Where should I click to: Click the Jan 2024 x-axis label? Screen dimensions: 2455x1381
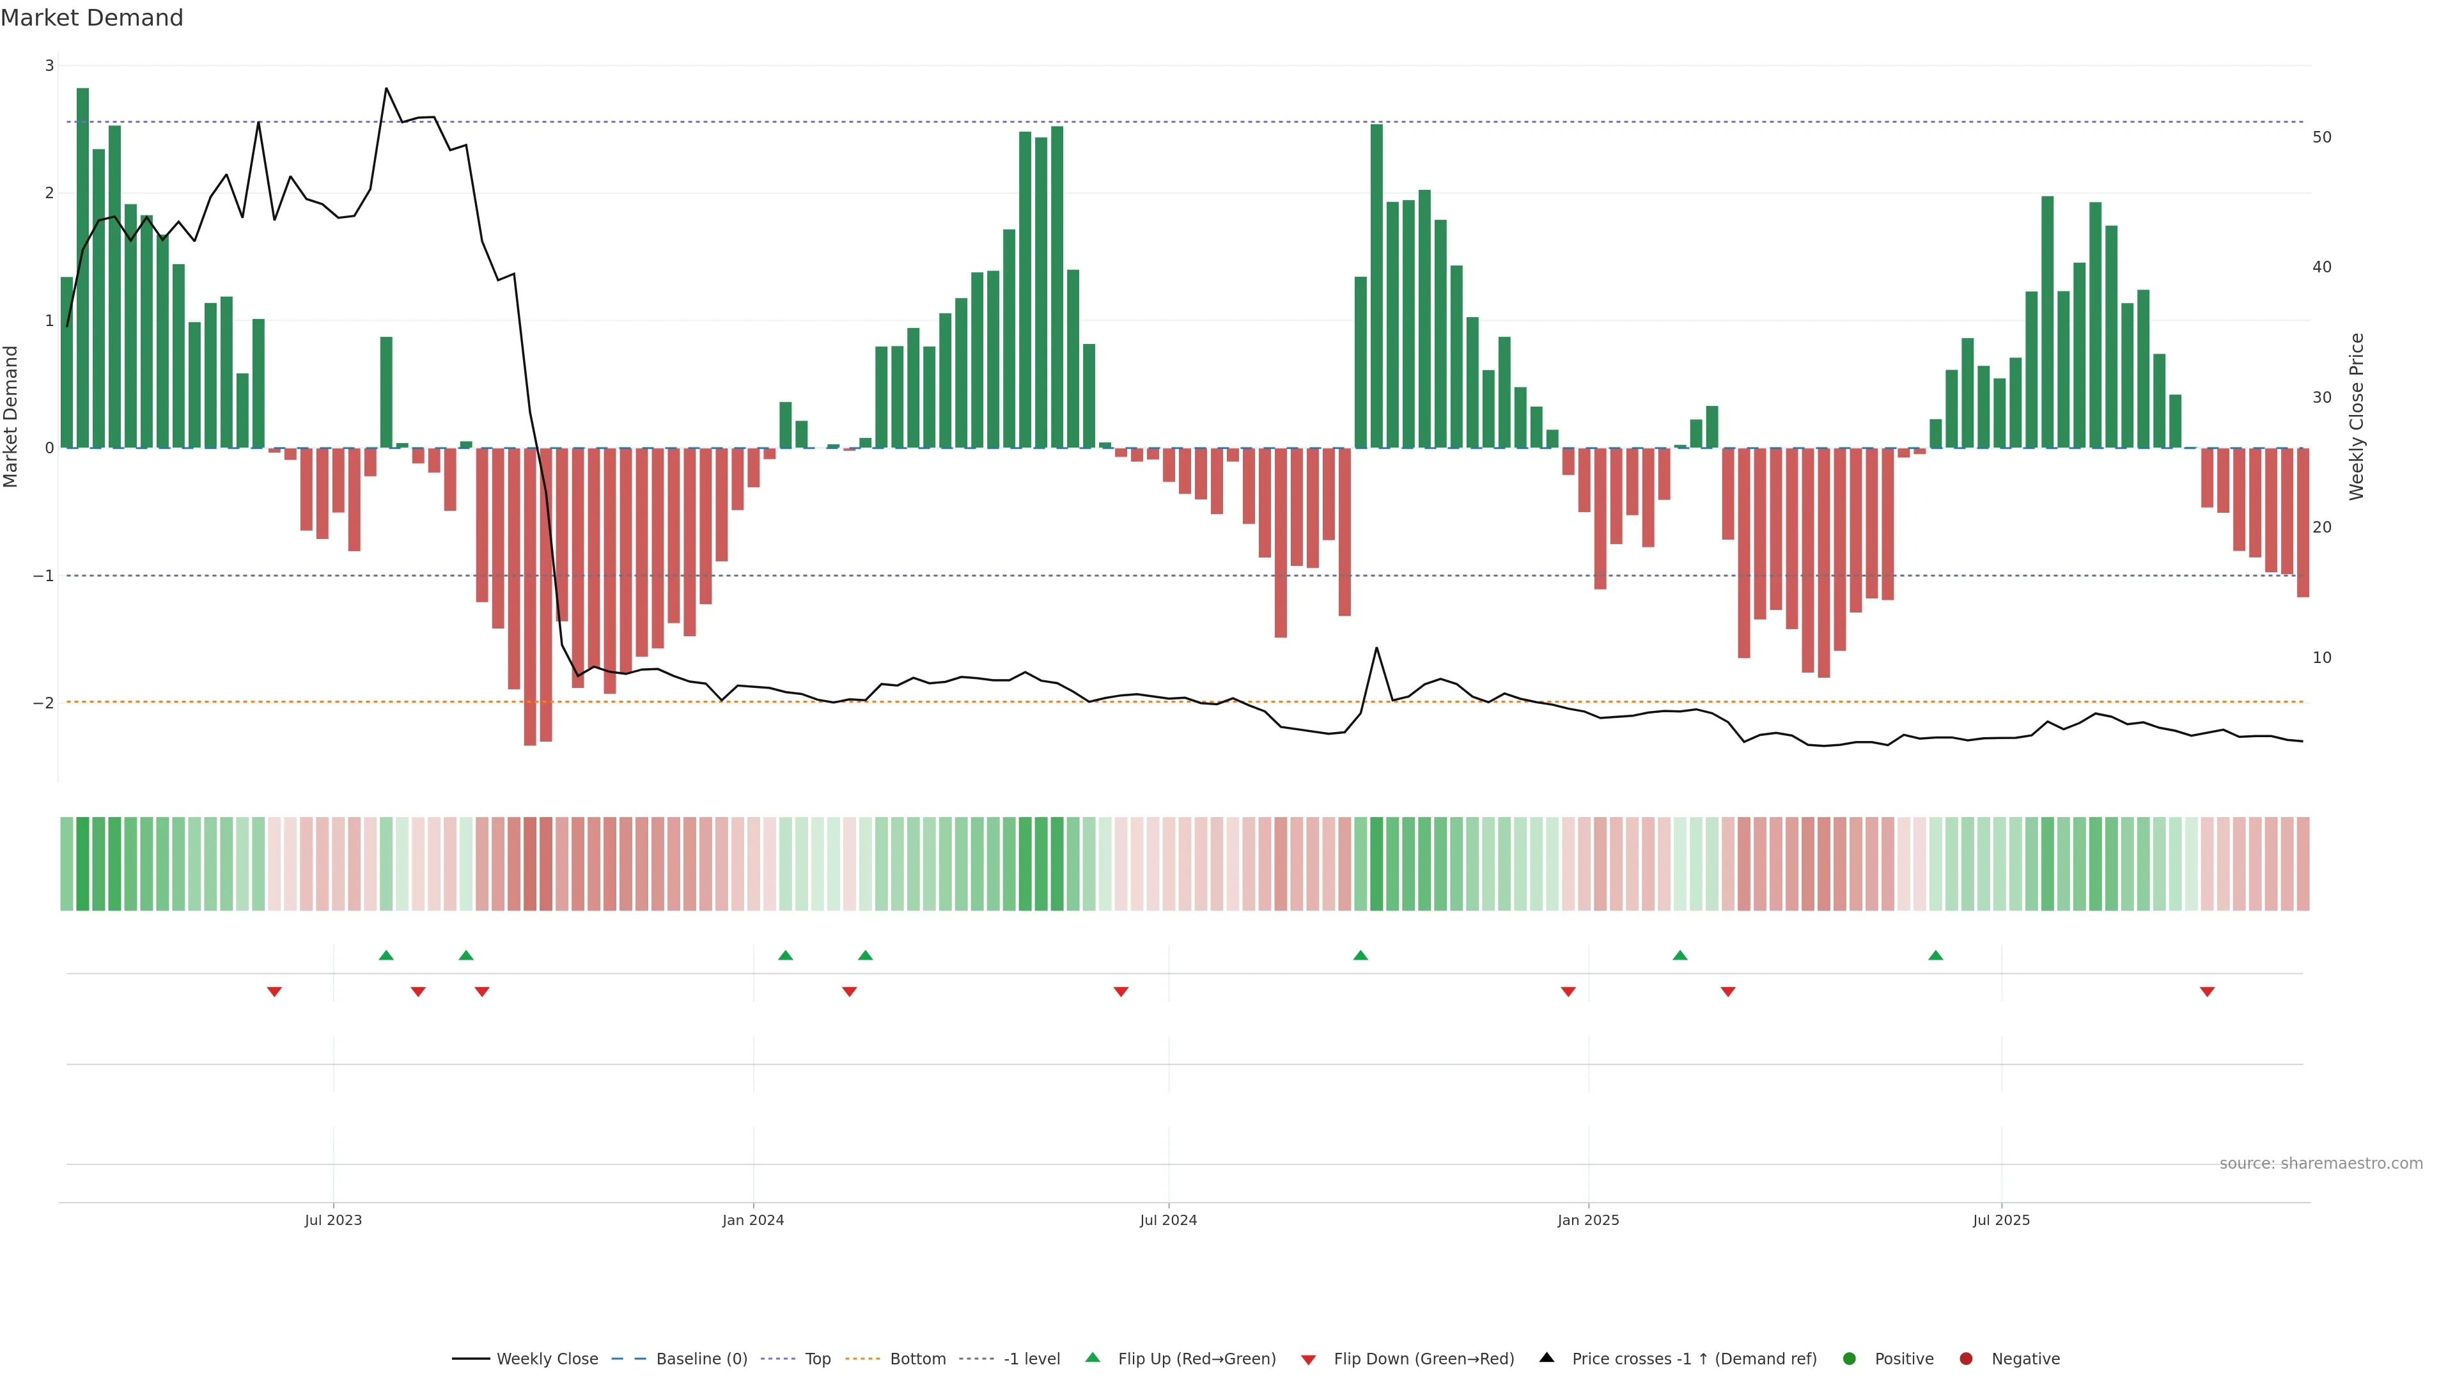click(753, 1220)
